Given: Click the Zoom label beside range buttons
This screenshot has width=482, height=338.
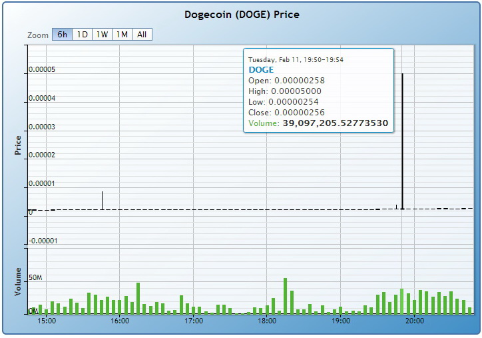Looking at the screenshot, I should click(38, 35).
